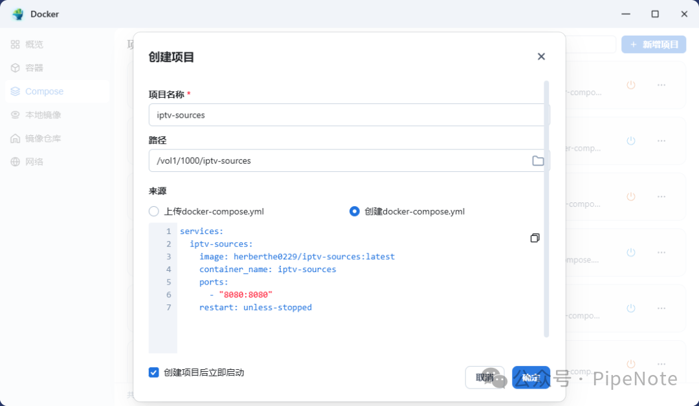This screenshot has width=699, height=406.
Task: Click the power icon on second project row
Action: pos(630,141)
